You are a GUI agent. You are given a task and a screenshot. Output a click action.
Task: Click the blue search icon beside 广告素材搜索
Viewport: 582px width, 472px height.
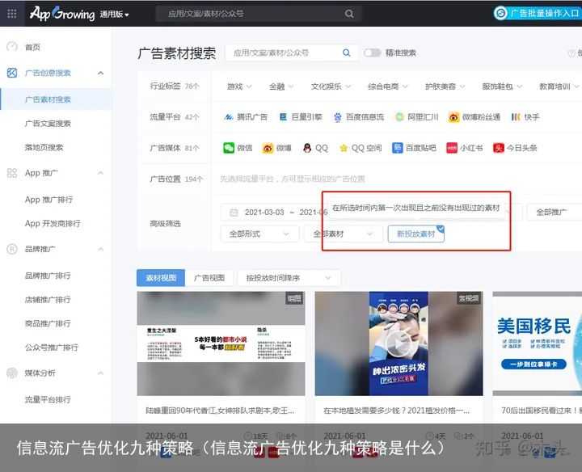(x=346, y=53)
